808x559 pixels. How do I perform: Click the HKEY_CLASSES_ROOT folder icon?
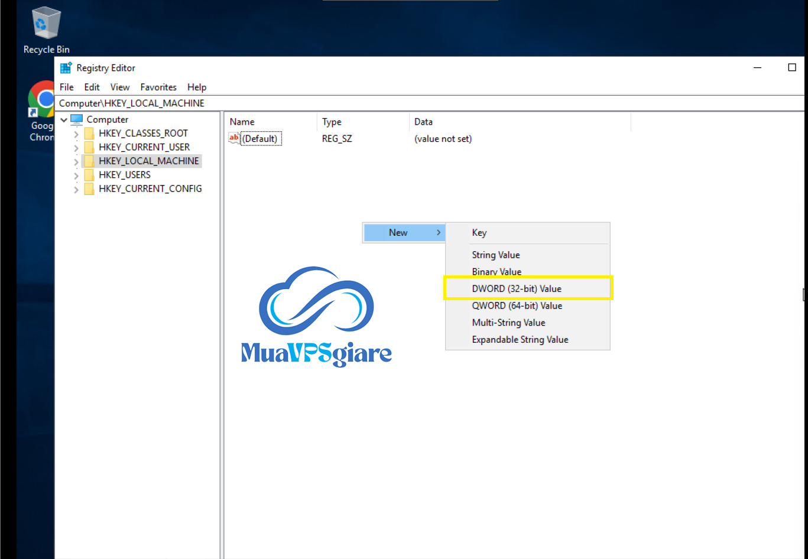pos(89,134)
